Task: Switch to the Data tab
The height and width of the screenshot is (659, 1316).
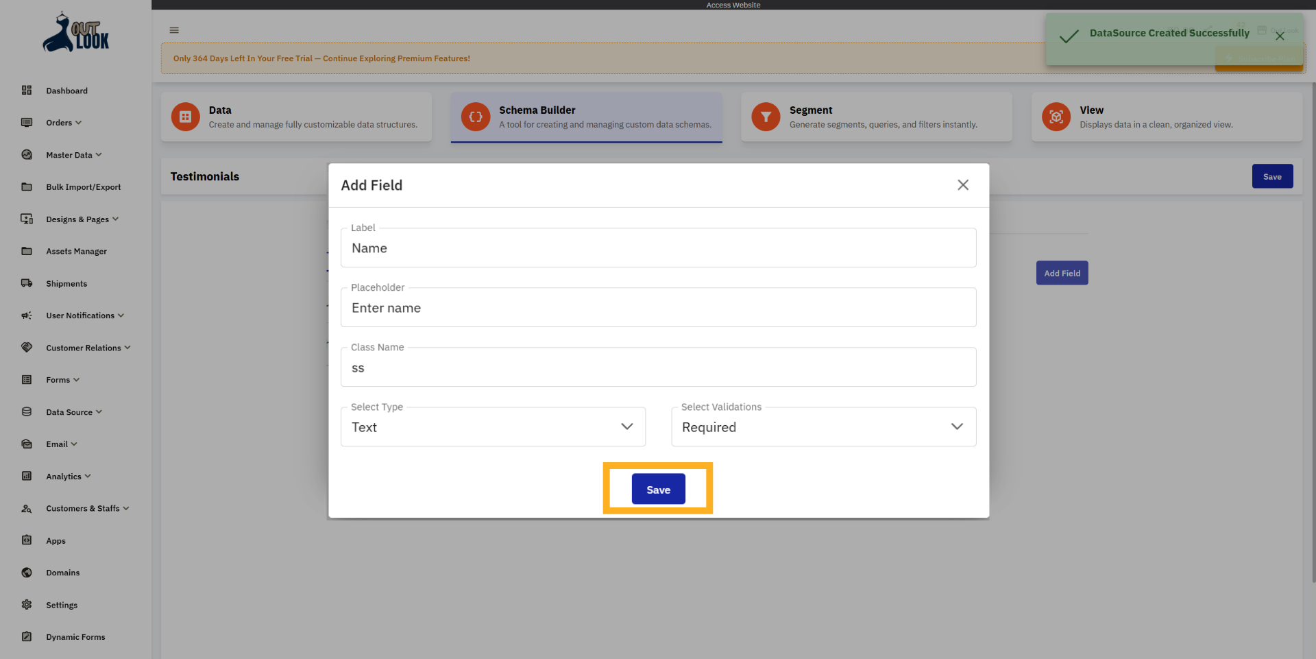Action: [296, 117]
